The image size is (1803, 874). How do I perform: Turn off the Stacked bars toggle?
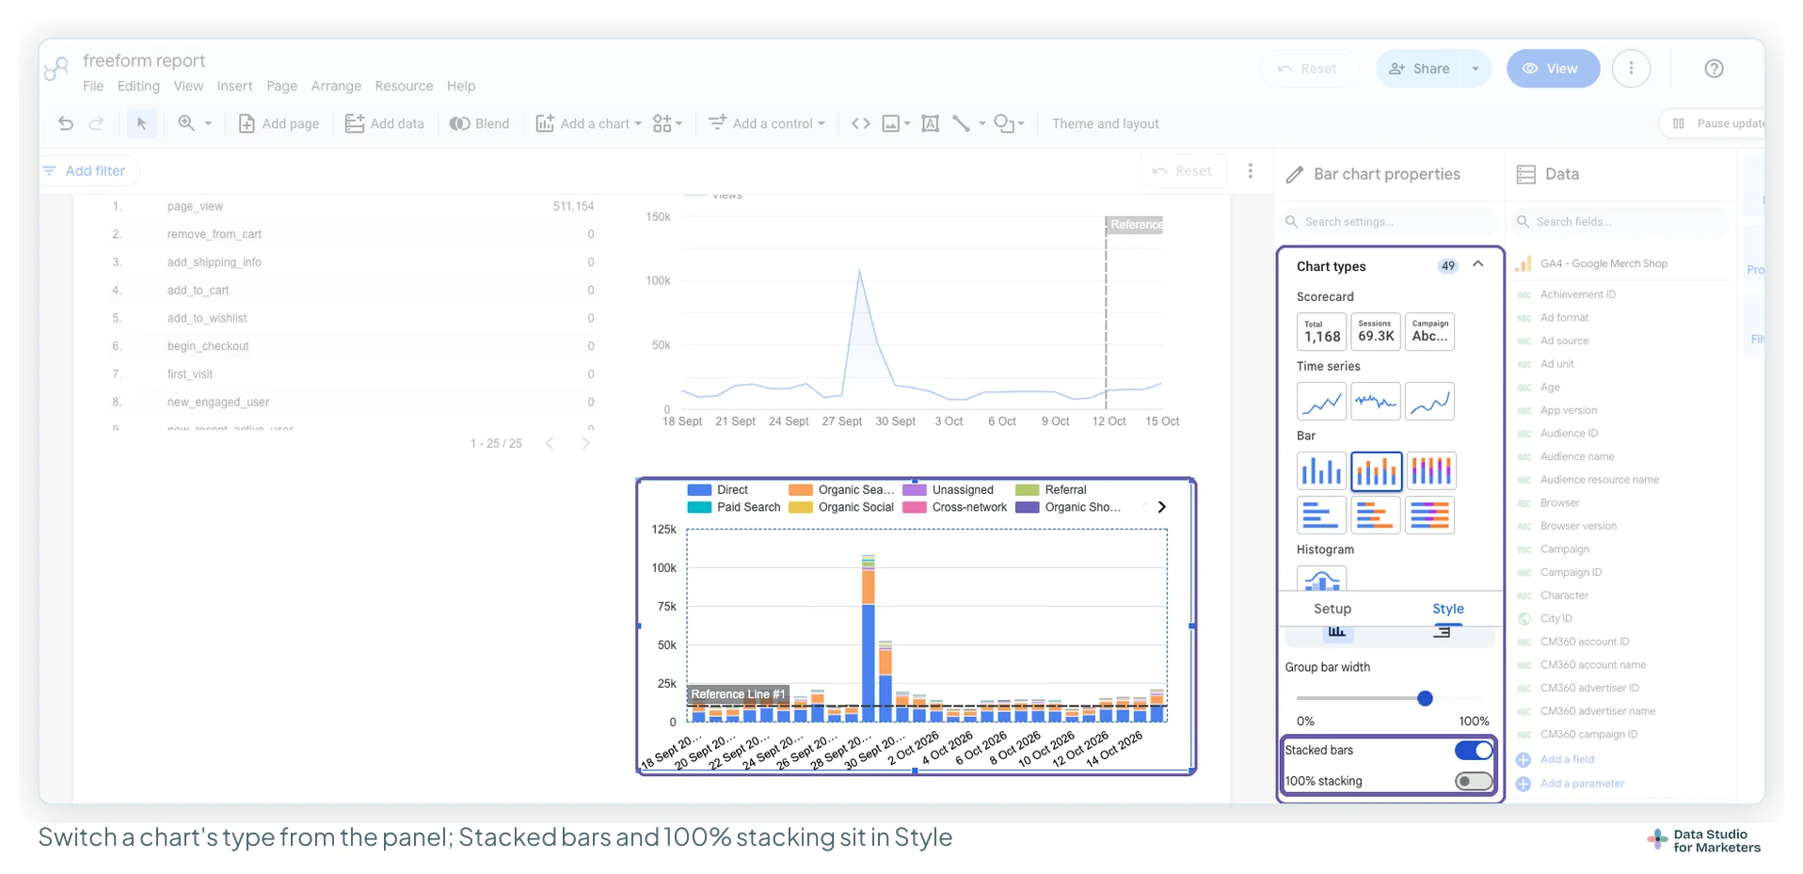point(1473,750)
